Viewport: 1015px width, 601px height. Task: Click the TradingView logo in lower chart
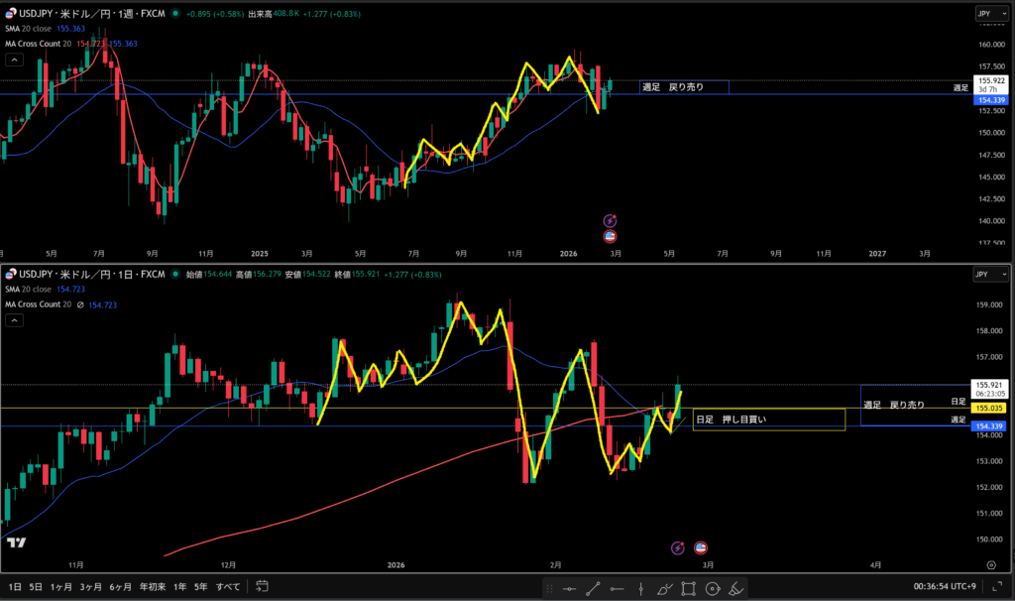click(16, 542)
